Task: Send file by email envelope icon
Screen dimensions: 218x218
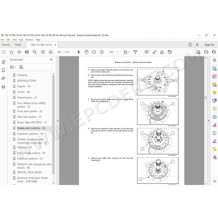Action: pos(206,52)
